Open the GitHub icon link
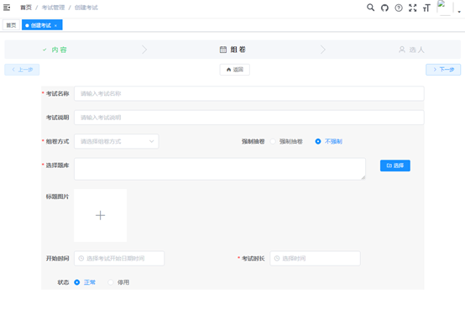Viewport: 465px width, 326px height. tap(384, 8)
